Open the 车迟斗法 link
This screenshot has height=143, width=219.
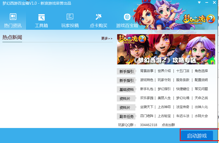coord(183,116)
